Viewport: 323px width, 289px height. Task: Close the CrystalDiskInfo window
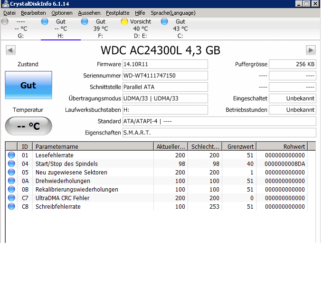tap(315, 3)
